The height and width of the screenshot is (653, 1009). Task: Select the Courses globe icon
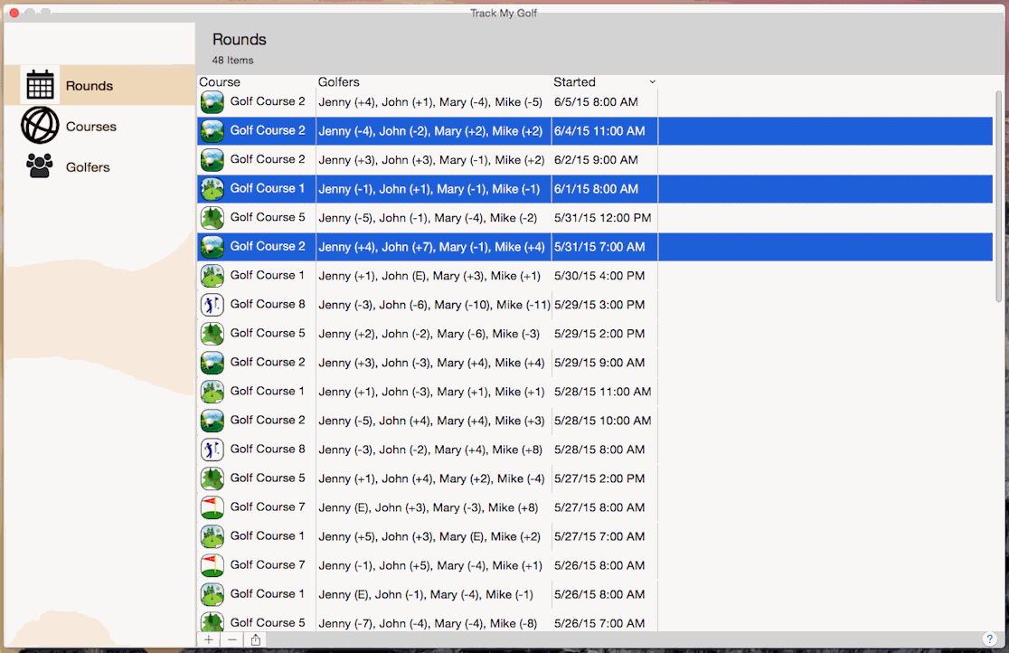point(40,126)
